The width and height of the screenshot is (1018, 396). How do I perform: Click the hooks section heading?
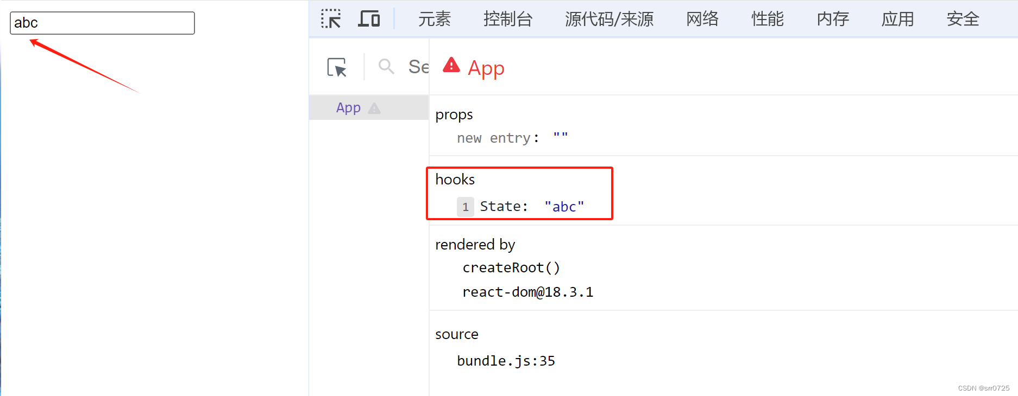point(455,180)
